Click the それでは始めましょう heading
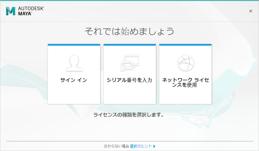This screenshot has width=259, height=151. (129, 31)
